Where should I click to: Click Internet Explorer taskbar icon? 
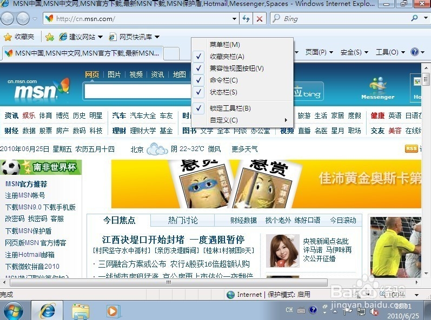coord(47,310)
